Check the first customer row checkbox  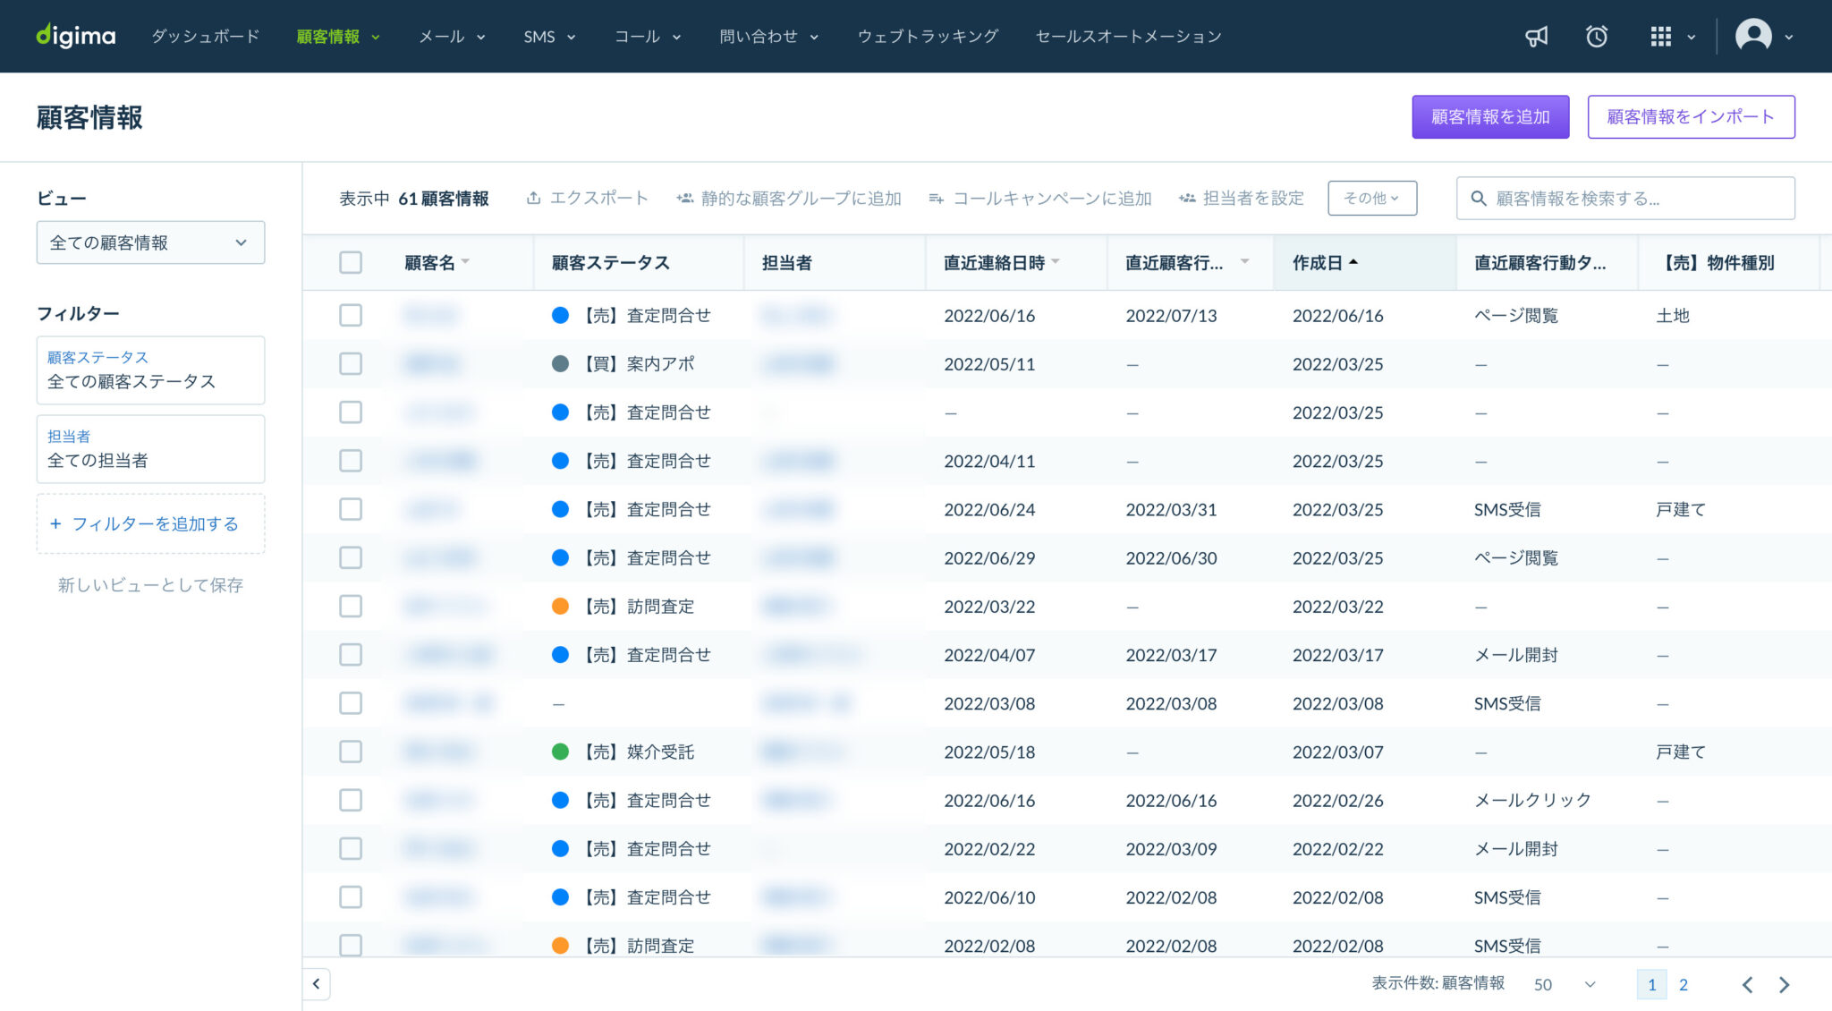[350, 315]
